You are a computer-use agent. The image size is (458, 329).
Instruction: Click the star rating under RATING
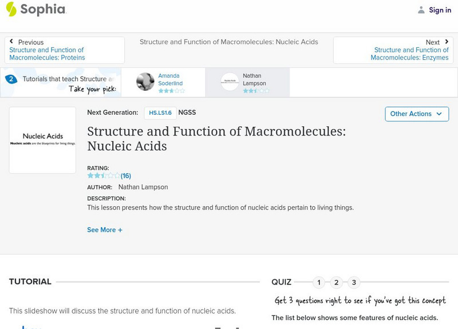tap(104, 176)
